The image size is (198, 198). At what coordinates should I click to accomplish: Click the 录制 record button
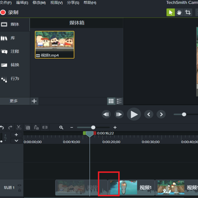click(x=9, y=12)
